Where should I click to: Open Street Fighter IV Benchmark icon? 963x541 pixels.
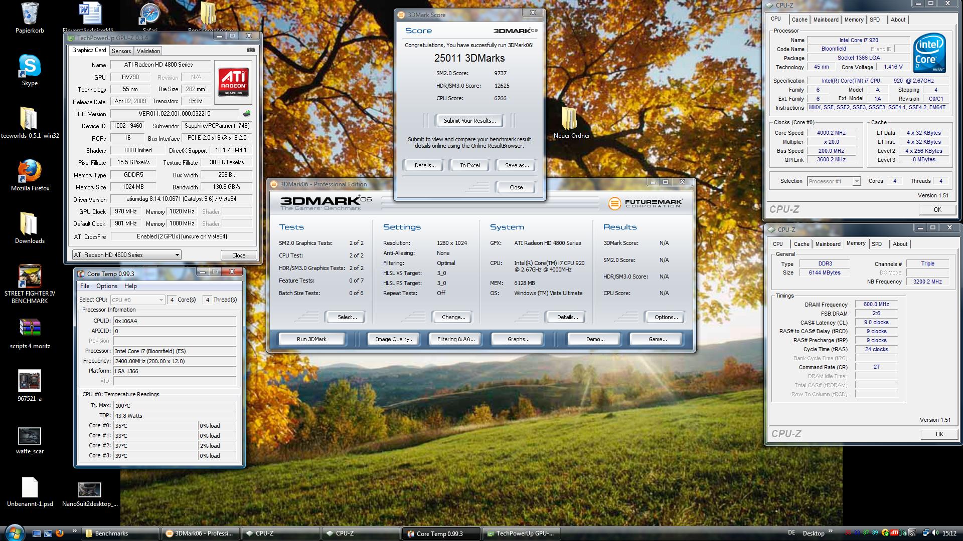(30, 277)
